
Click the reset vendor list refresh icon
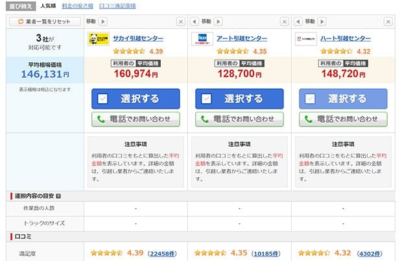point(21,21)
